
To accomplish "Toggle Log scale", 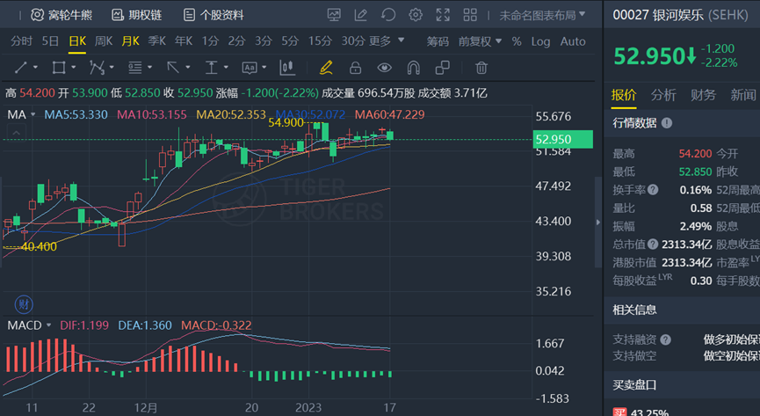I will point(540,41).
